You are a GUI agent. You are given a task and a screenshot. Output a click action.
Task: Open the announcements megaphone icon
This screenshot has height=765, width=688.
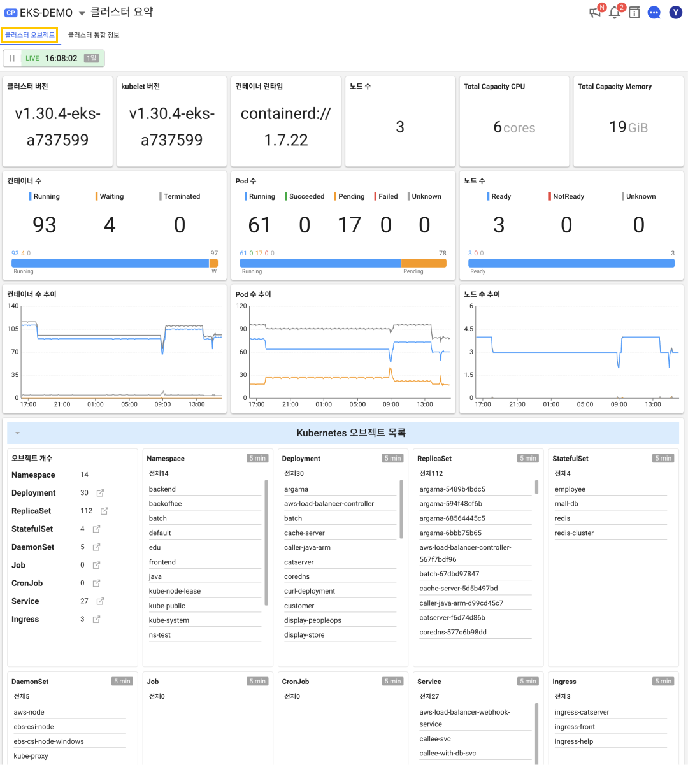[x=595, y=12]
